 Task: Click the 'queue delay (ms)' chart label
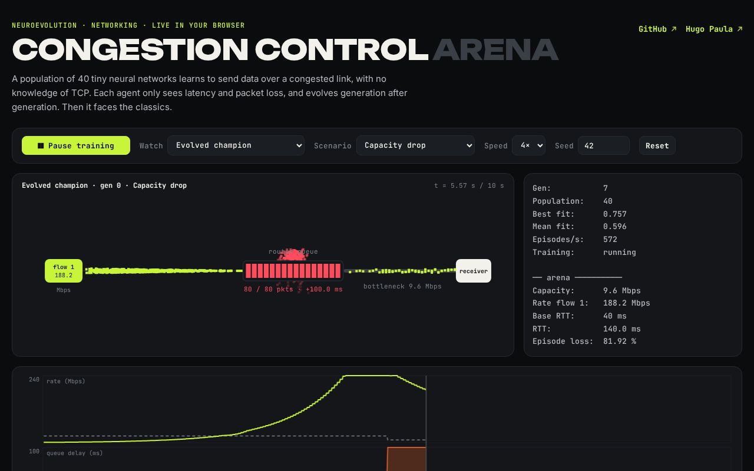coord(75,453)
